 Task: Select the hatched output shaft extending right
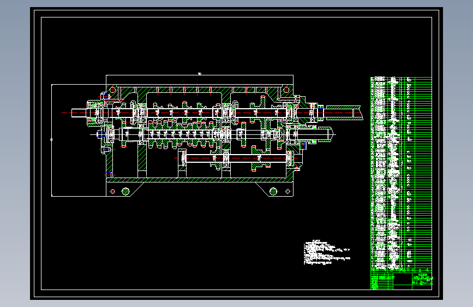click(x=344, y=113)
